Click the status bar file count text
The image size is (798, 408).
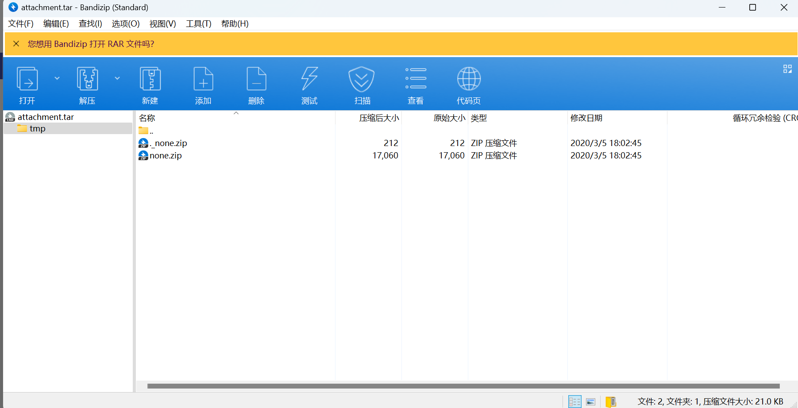click(x=710, y=401)
